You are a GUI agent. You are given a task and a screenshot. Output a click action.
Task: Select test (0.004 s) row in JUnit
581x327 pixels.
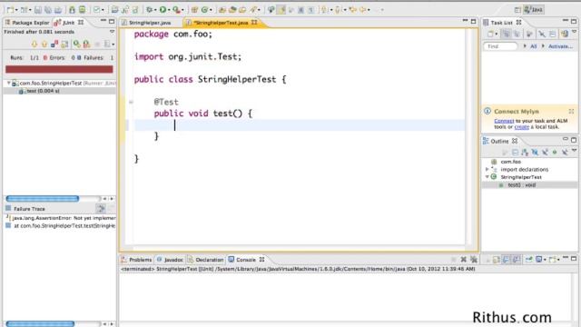pyautogui.click(x=59, y=91)
